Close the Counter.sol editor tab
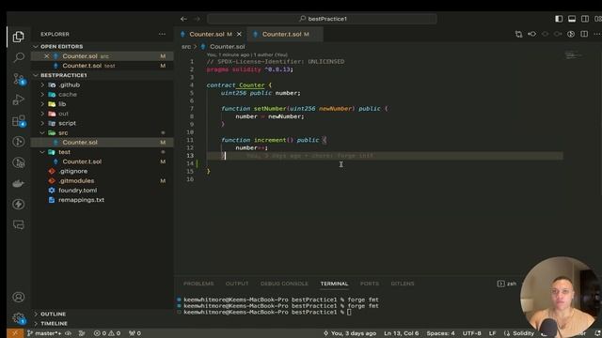 coord(239,34)
